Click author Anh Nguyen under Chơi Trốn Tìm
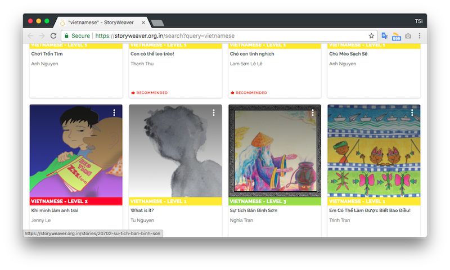This screenshot has height=270, width=450. click(44, 64)
